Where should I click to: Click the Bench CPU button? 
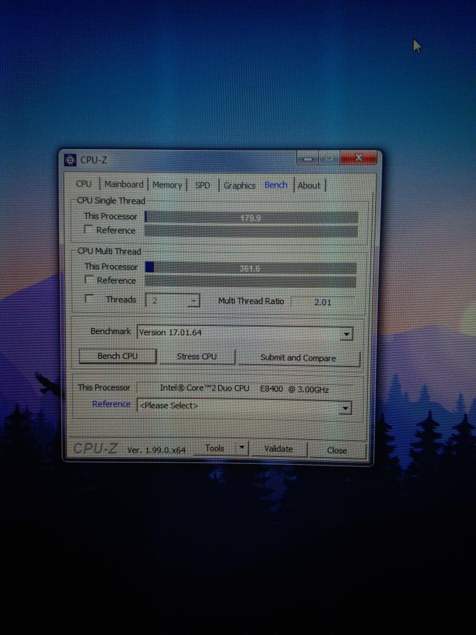point(118,356)
